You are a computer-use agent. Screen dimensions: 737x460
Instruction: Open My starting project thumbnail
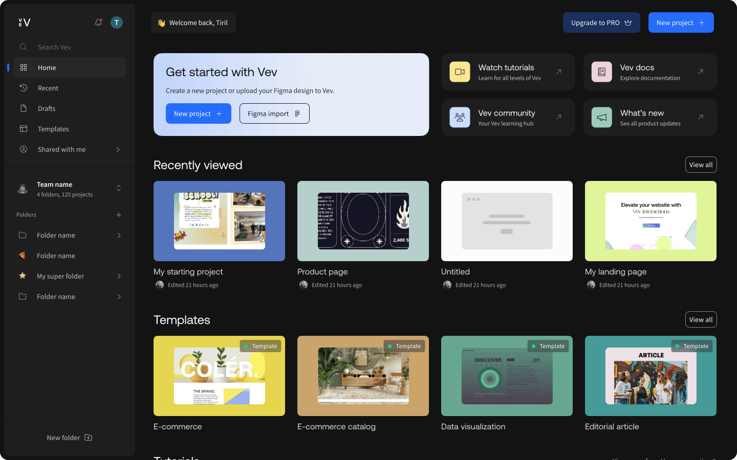pyautogui.click(x=219, y=221)
